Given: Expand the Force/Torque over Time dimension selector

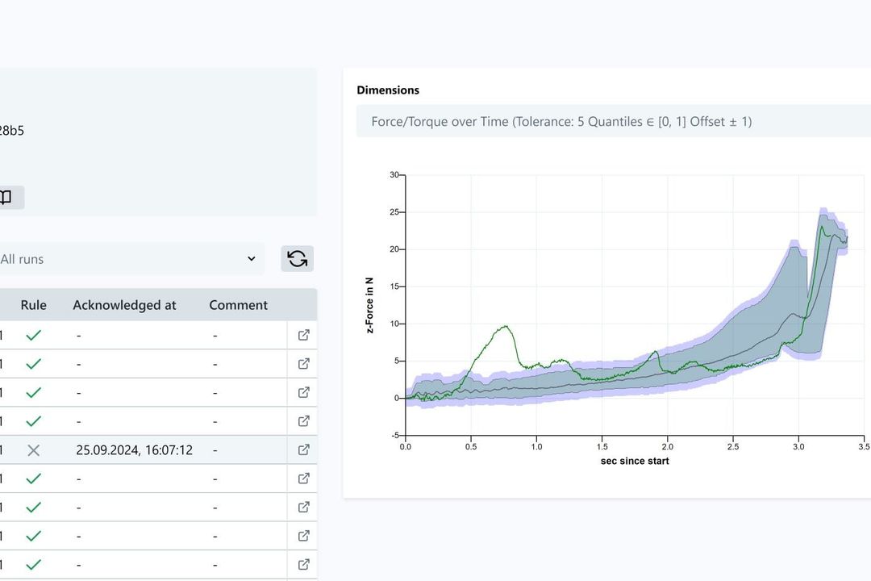Looking at the screenshot, I should [613, 121].
